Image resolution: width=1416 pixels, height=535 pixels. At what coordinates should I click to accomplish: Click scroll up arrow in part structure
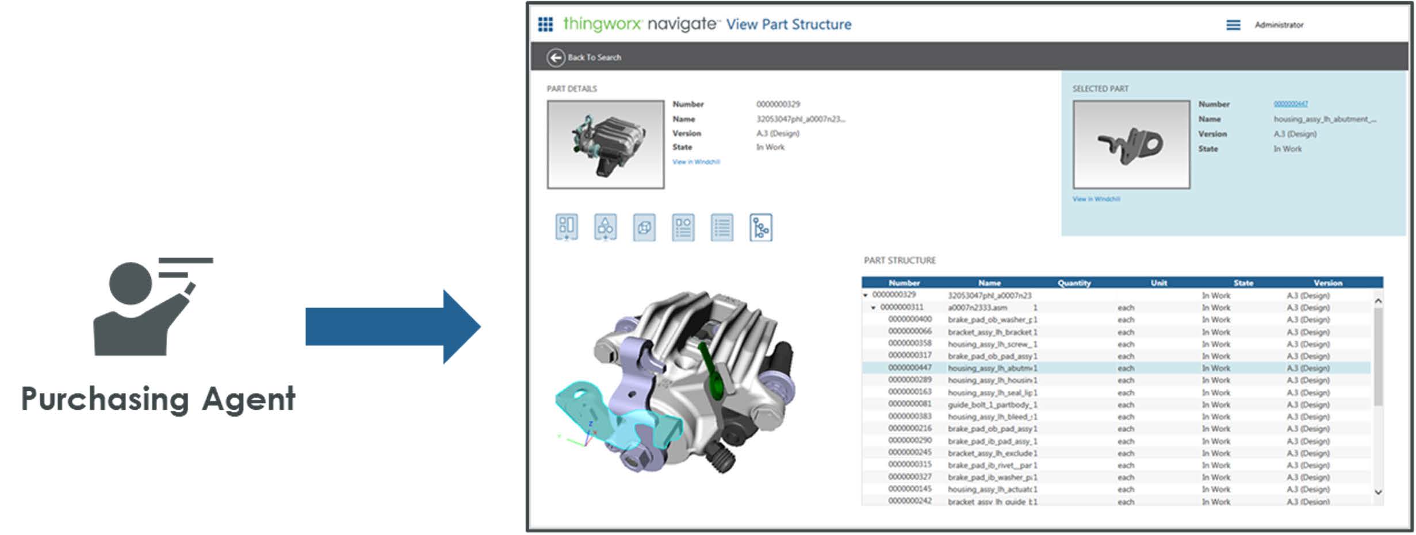(x=1378, y=301)
